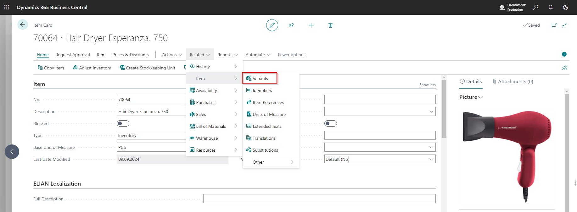The image size is (577, 212).
Task: Click the Copy Item action
Action: (x=51, y=68)
